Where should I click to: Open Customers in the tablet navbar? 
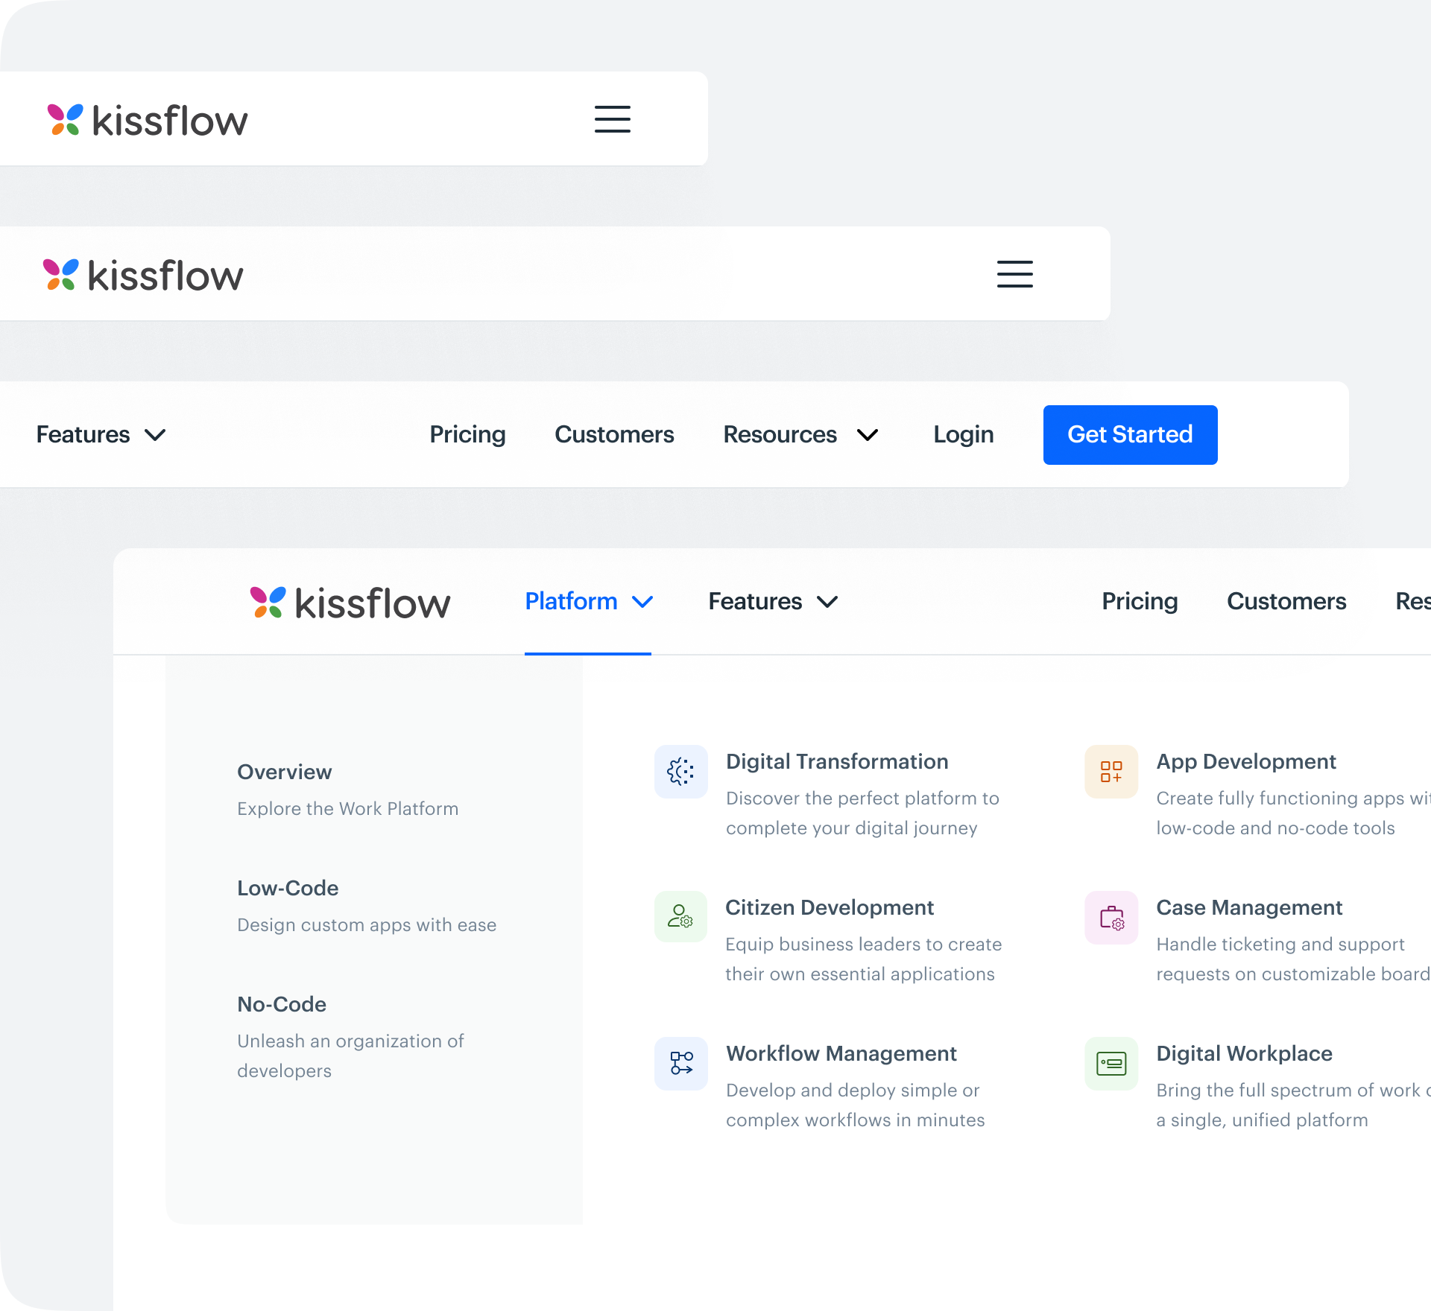pos(614,435)
